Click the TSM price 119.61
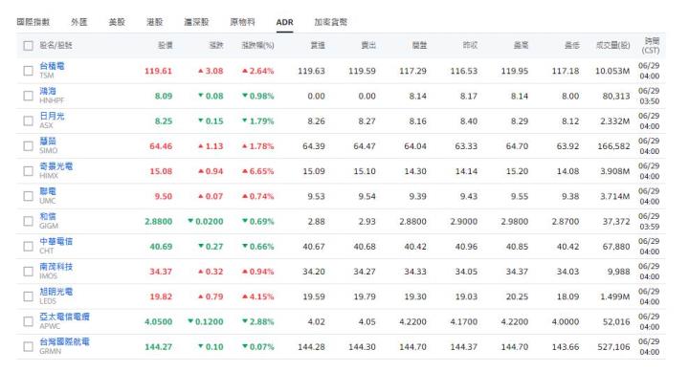 tap(158, 71)
